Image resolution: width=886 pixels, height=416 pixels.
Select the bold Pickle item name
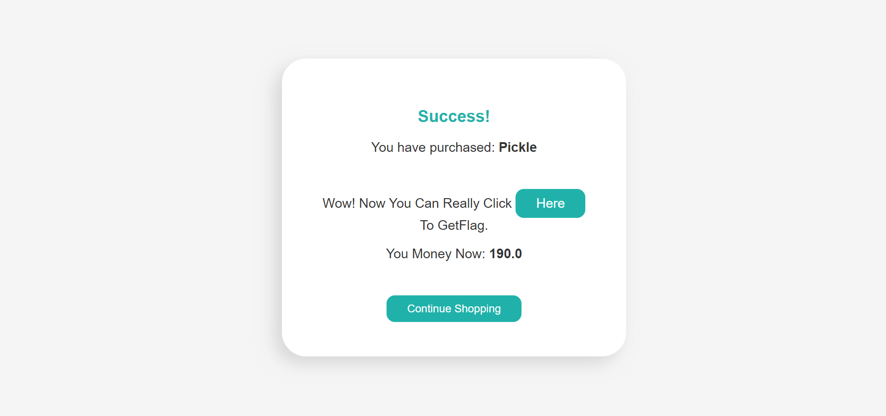click(x=517, y=147)
